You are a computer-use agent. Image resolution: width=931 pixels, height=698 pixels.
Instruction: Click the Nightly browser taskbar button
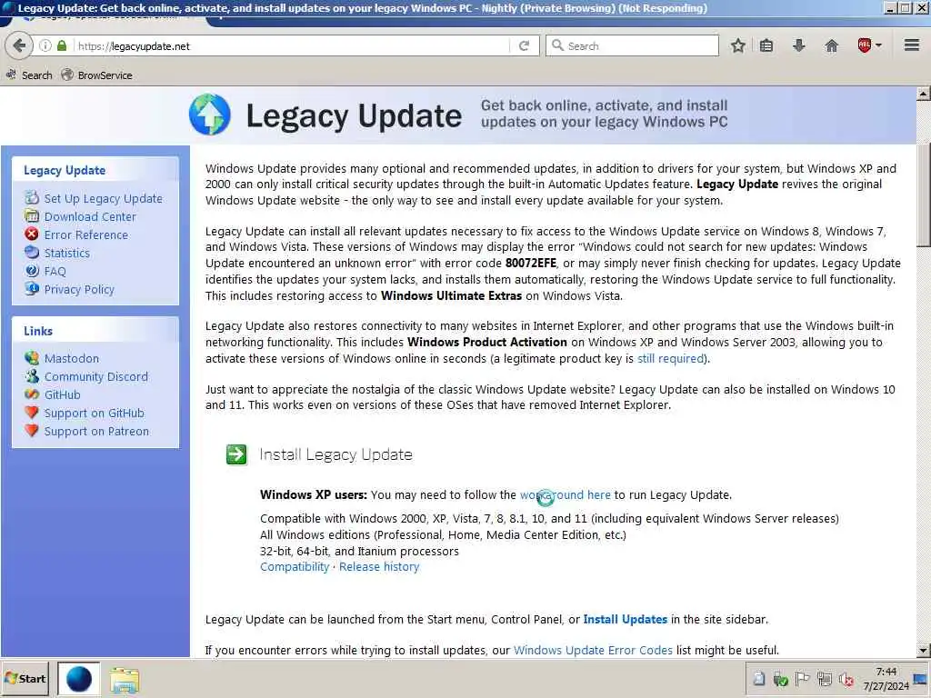pyautogui.click(x=79, y=679)
